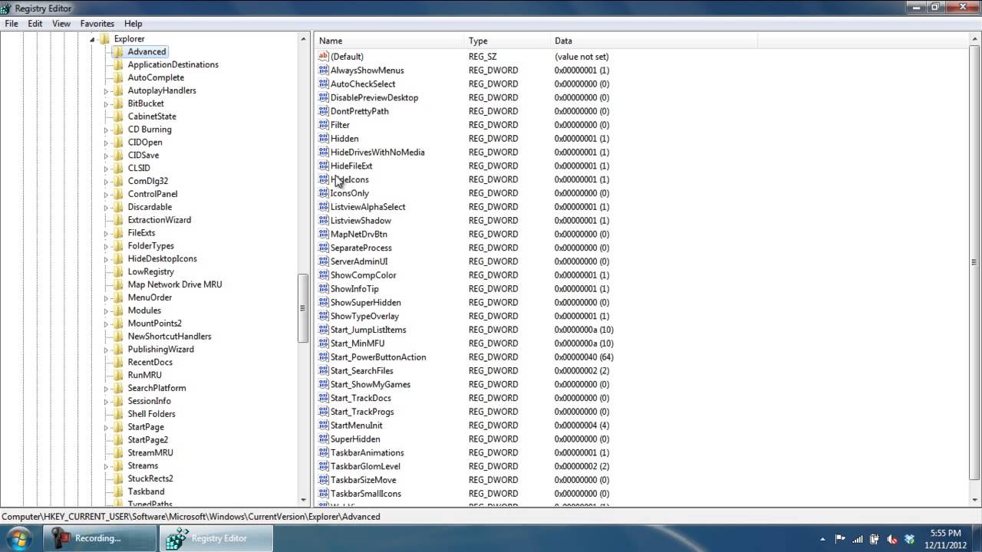
Task: Expand the SearchPlatform key
Action: [107, 389]
